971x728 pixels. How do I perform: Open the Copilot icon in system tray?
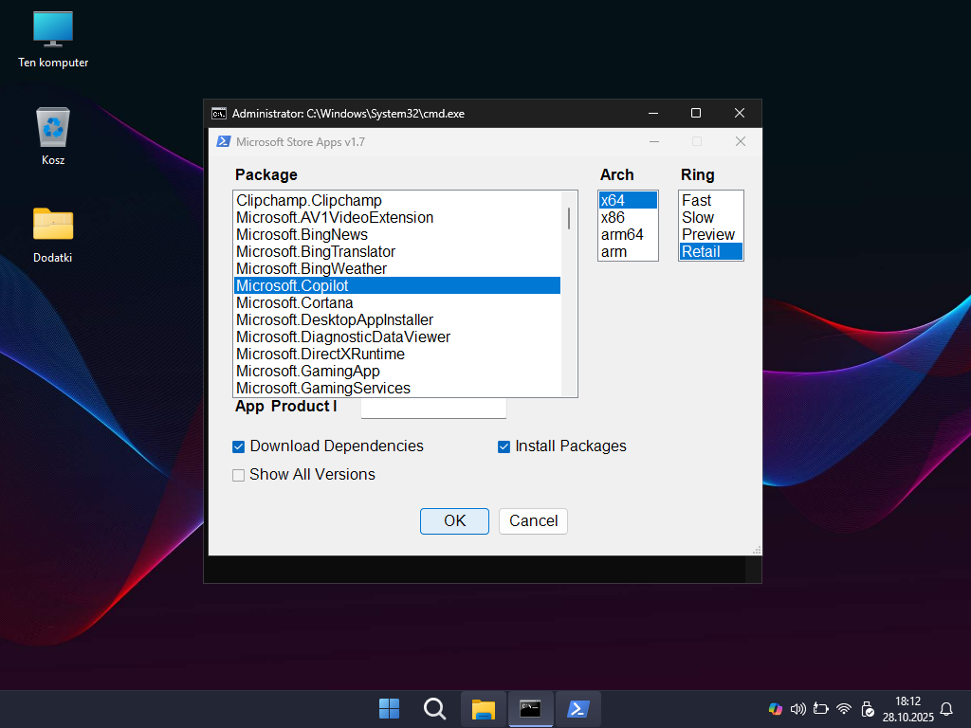point(775,709)
